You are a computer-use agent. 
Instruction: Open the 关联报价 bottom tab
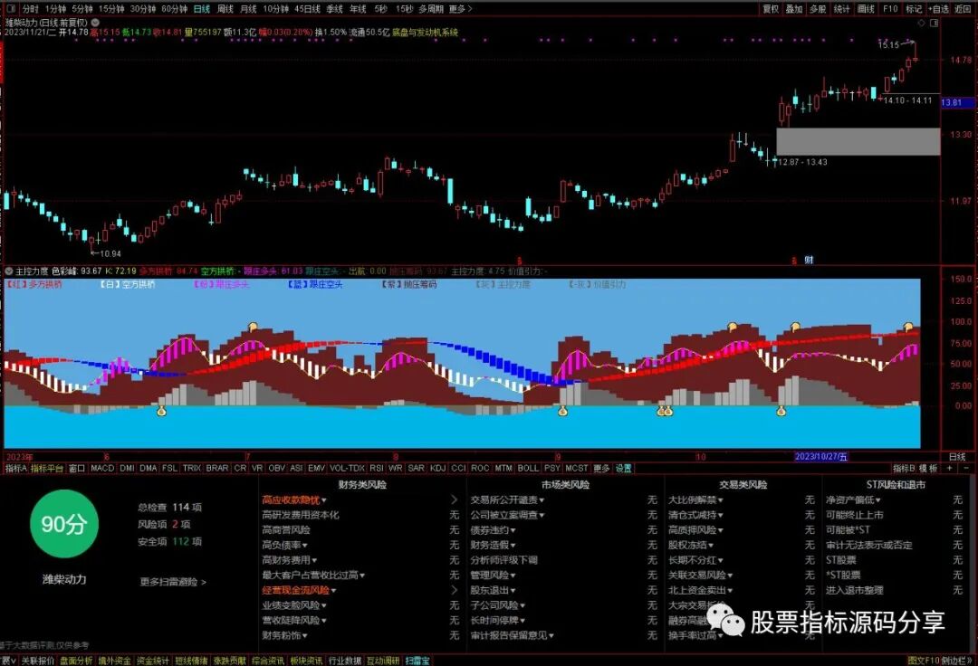click(38, 661)
